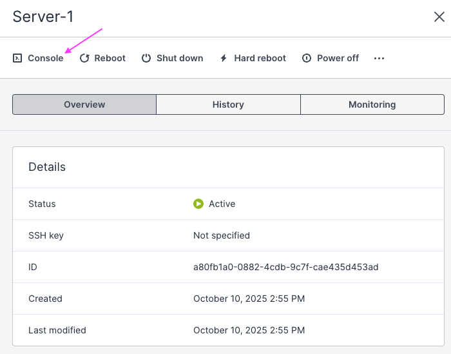Viewport: 451px width, 354px height.
Task: Go to the Monitoring tab
Action: click(372, 104)
